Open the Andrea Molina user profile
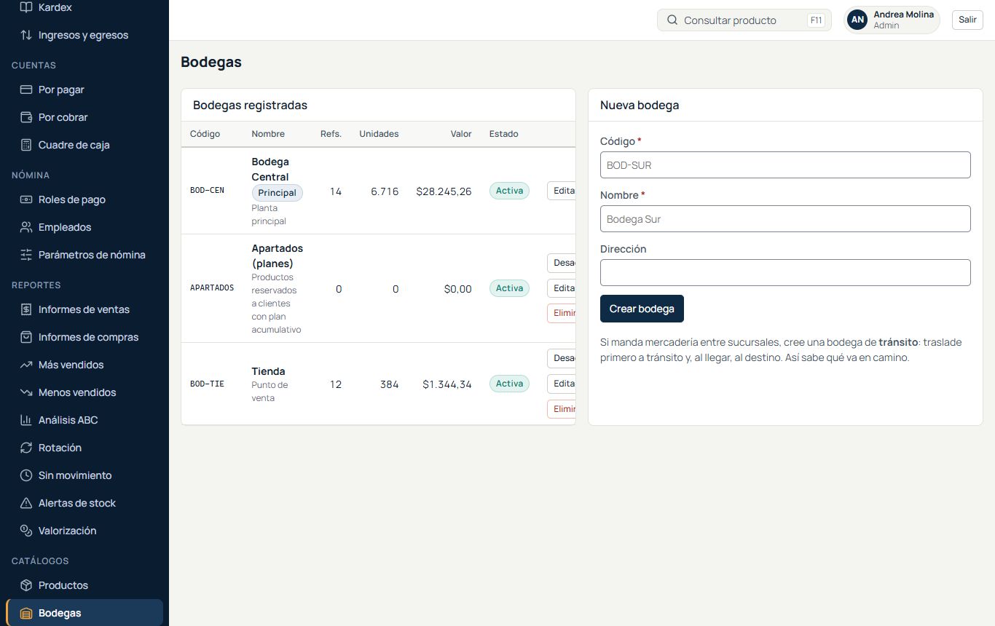Viewport: 995px width, 626px height. coord(892,20)
